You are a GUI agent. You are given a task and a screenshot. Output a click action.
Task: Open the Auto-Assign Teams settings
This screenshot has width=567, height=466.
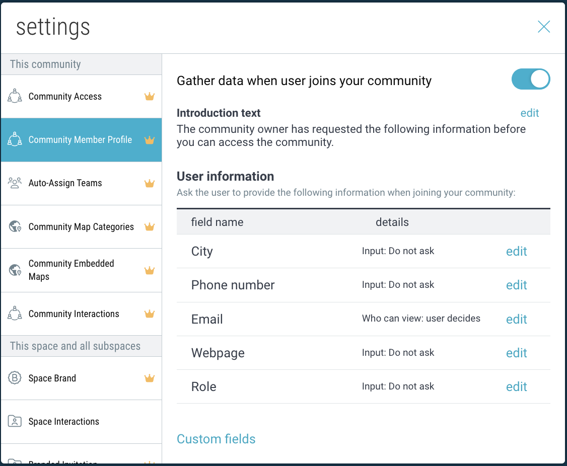(x=65, y=183)
